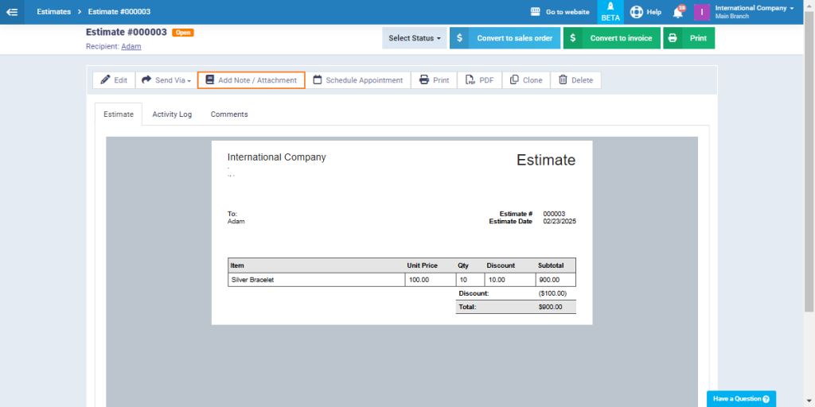The image size is (815, 407).
Task: Click the Clone copy icon
Action: pos(514,80)
